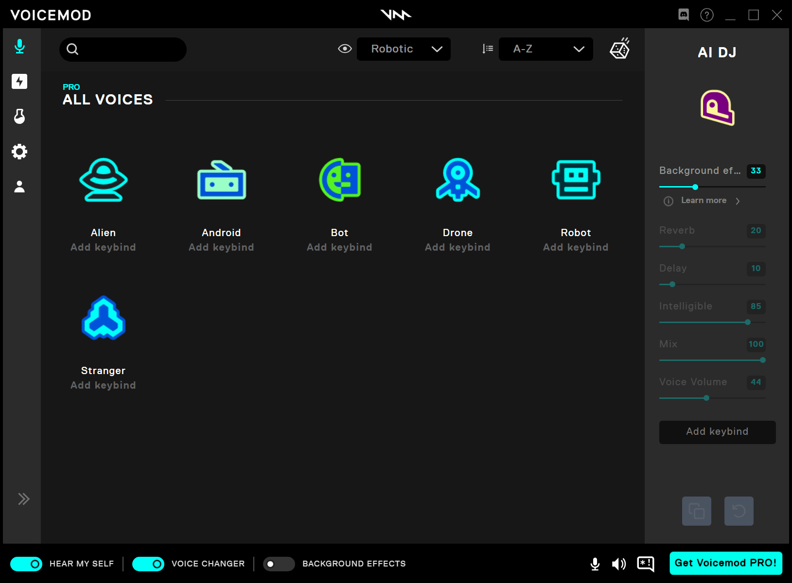
Task: Click Learn more under Background effect
Action: pyautogui.click(x=703, y=200)
